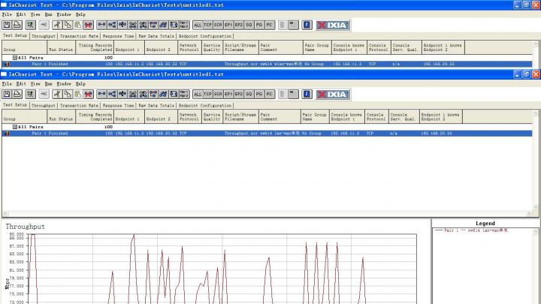Viewport: 541px width, 304px height.
Task: Click Network Protocol column header in lower window
Action: pos(189,116)
